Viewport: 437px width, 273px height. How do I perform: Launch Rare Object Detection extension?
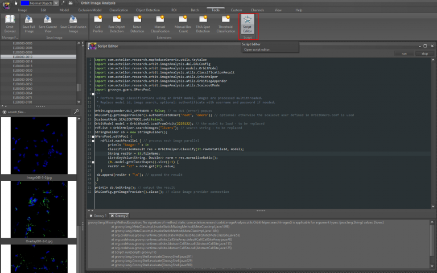(117, 24)
